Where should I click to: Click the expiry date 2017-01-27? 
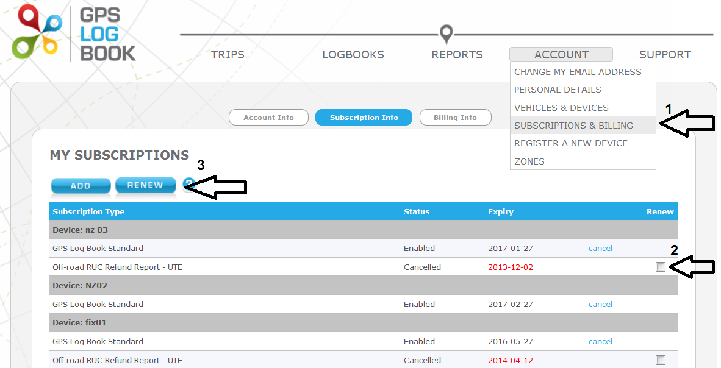(x=511, y=248)
